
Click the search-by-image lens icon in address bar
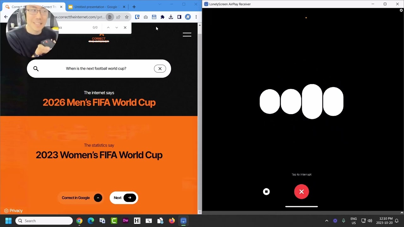(x=110, y=17)
